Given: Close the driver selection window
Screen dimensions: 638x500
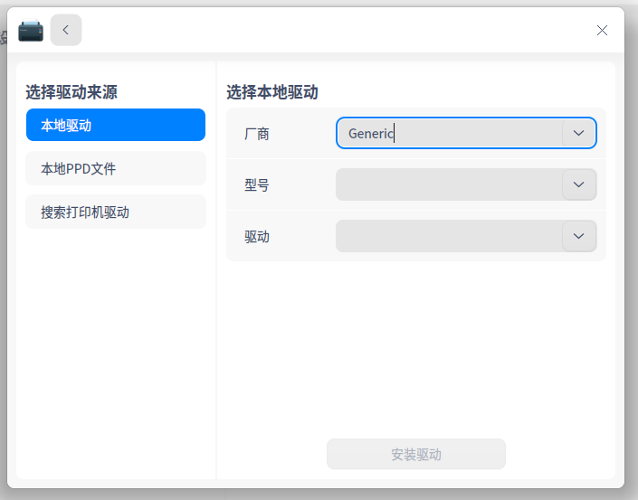Looking at the screenshot, I should pyautogui.click(x=602, y=30).
